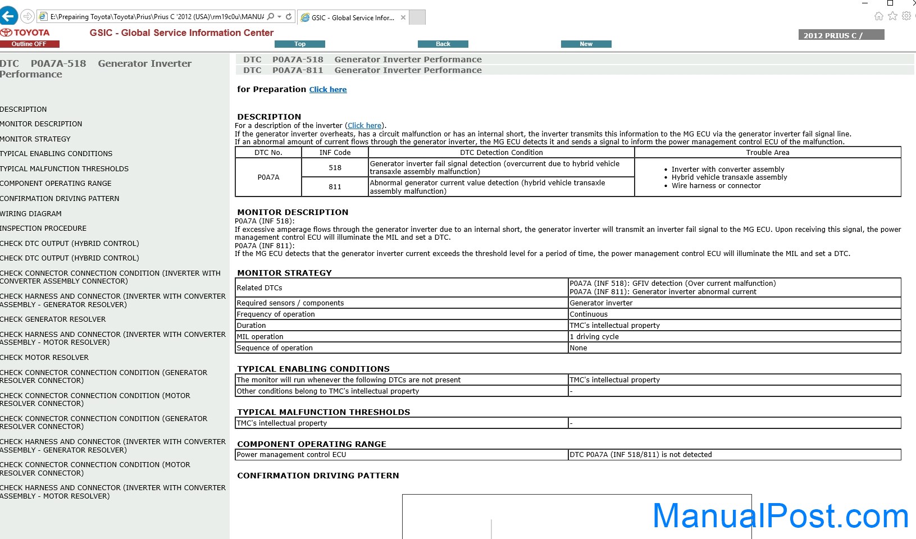Select CHECK MOTOR RESOLVER outline entry
The width and height of the screenshot is (916, 539).
pos(44,358)
